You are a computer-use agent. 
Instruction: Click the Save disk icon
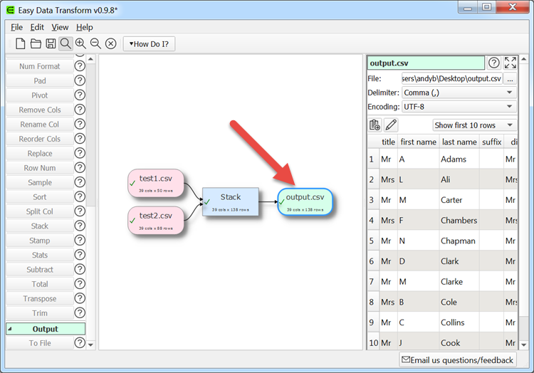(51, 43)
